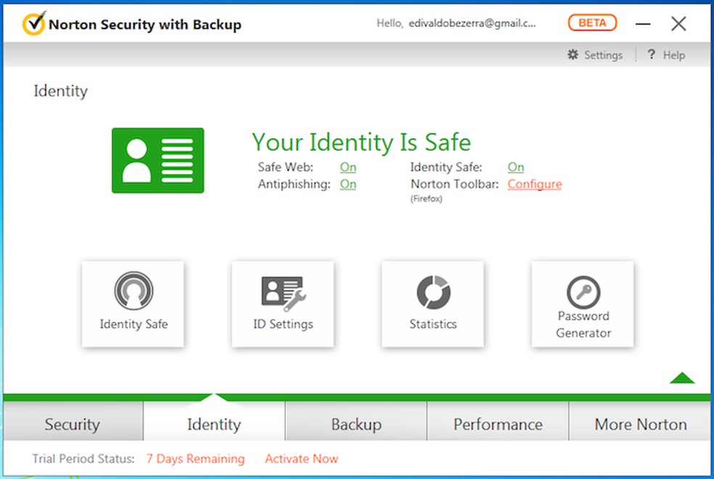The height and width of the screenshot is (479, 714).
Task: Collapse the panel with the green arrow
Action: [682, 378]
